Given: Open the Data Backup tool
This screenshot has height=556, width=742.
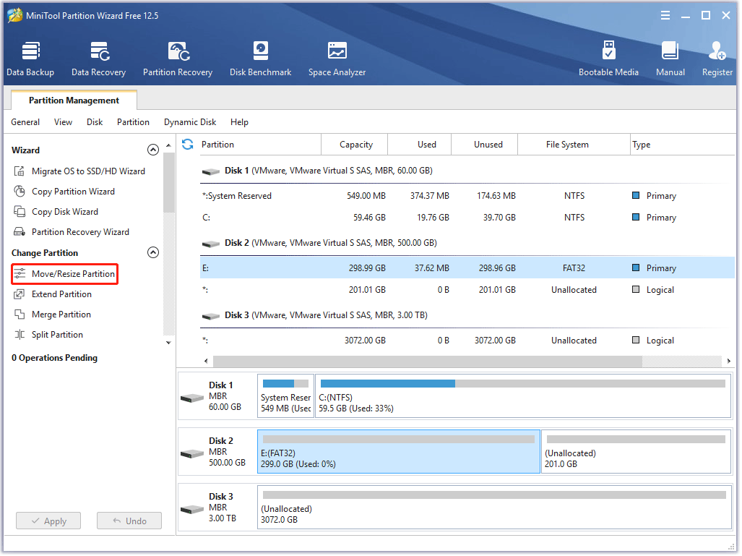Looking at the screenshot, I should [30, 59].
